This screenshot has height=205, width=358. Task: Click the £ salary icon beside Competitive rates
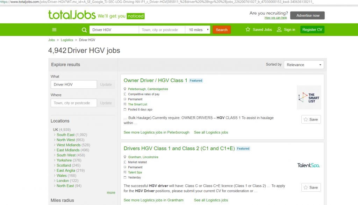(125, 94)
